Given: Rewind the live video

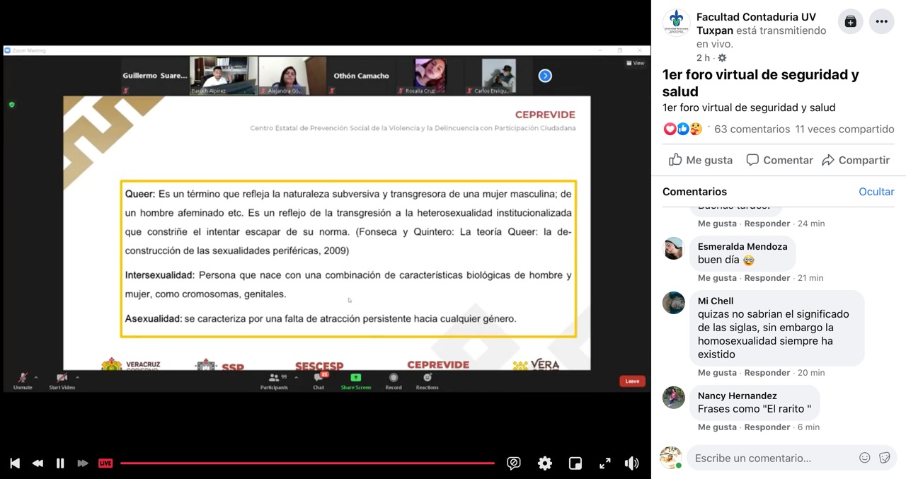Looking at the screenshot, I should tap(38, 463).
